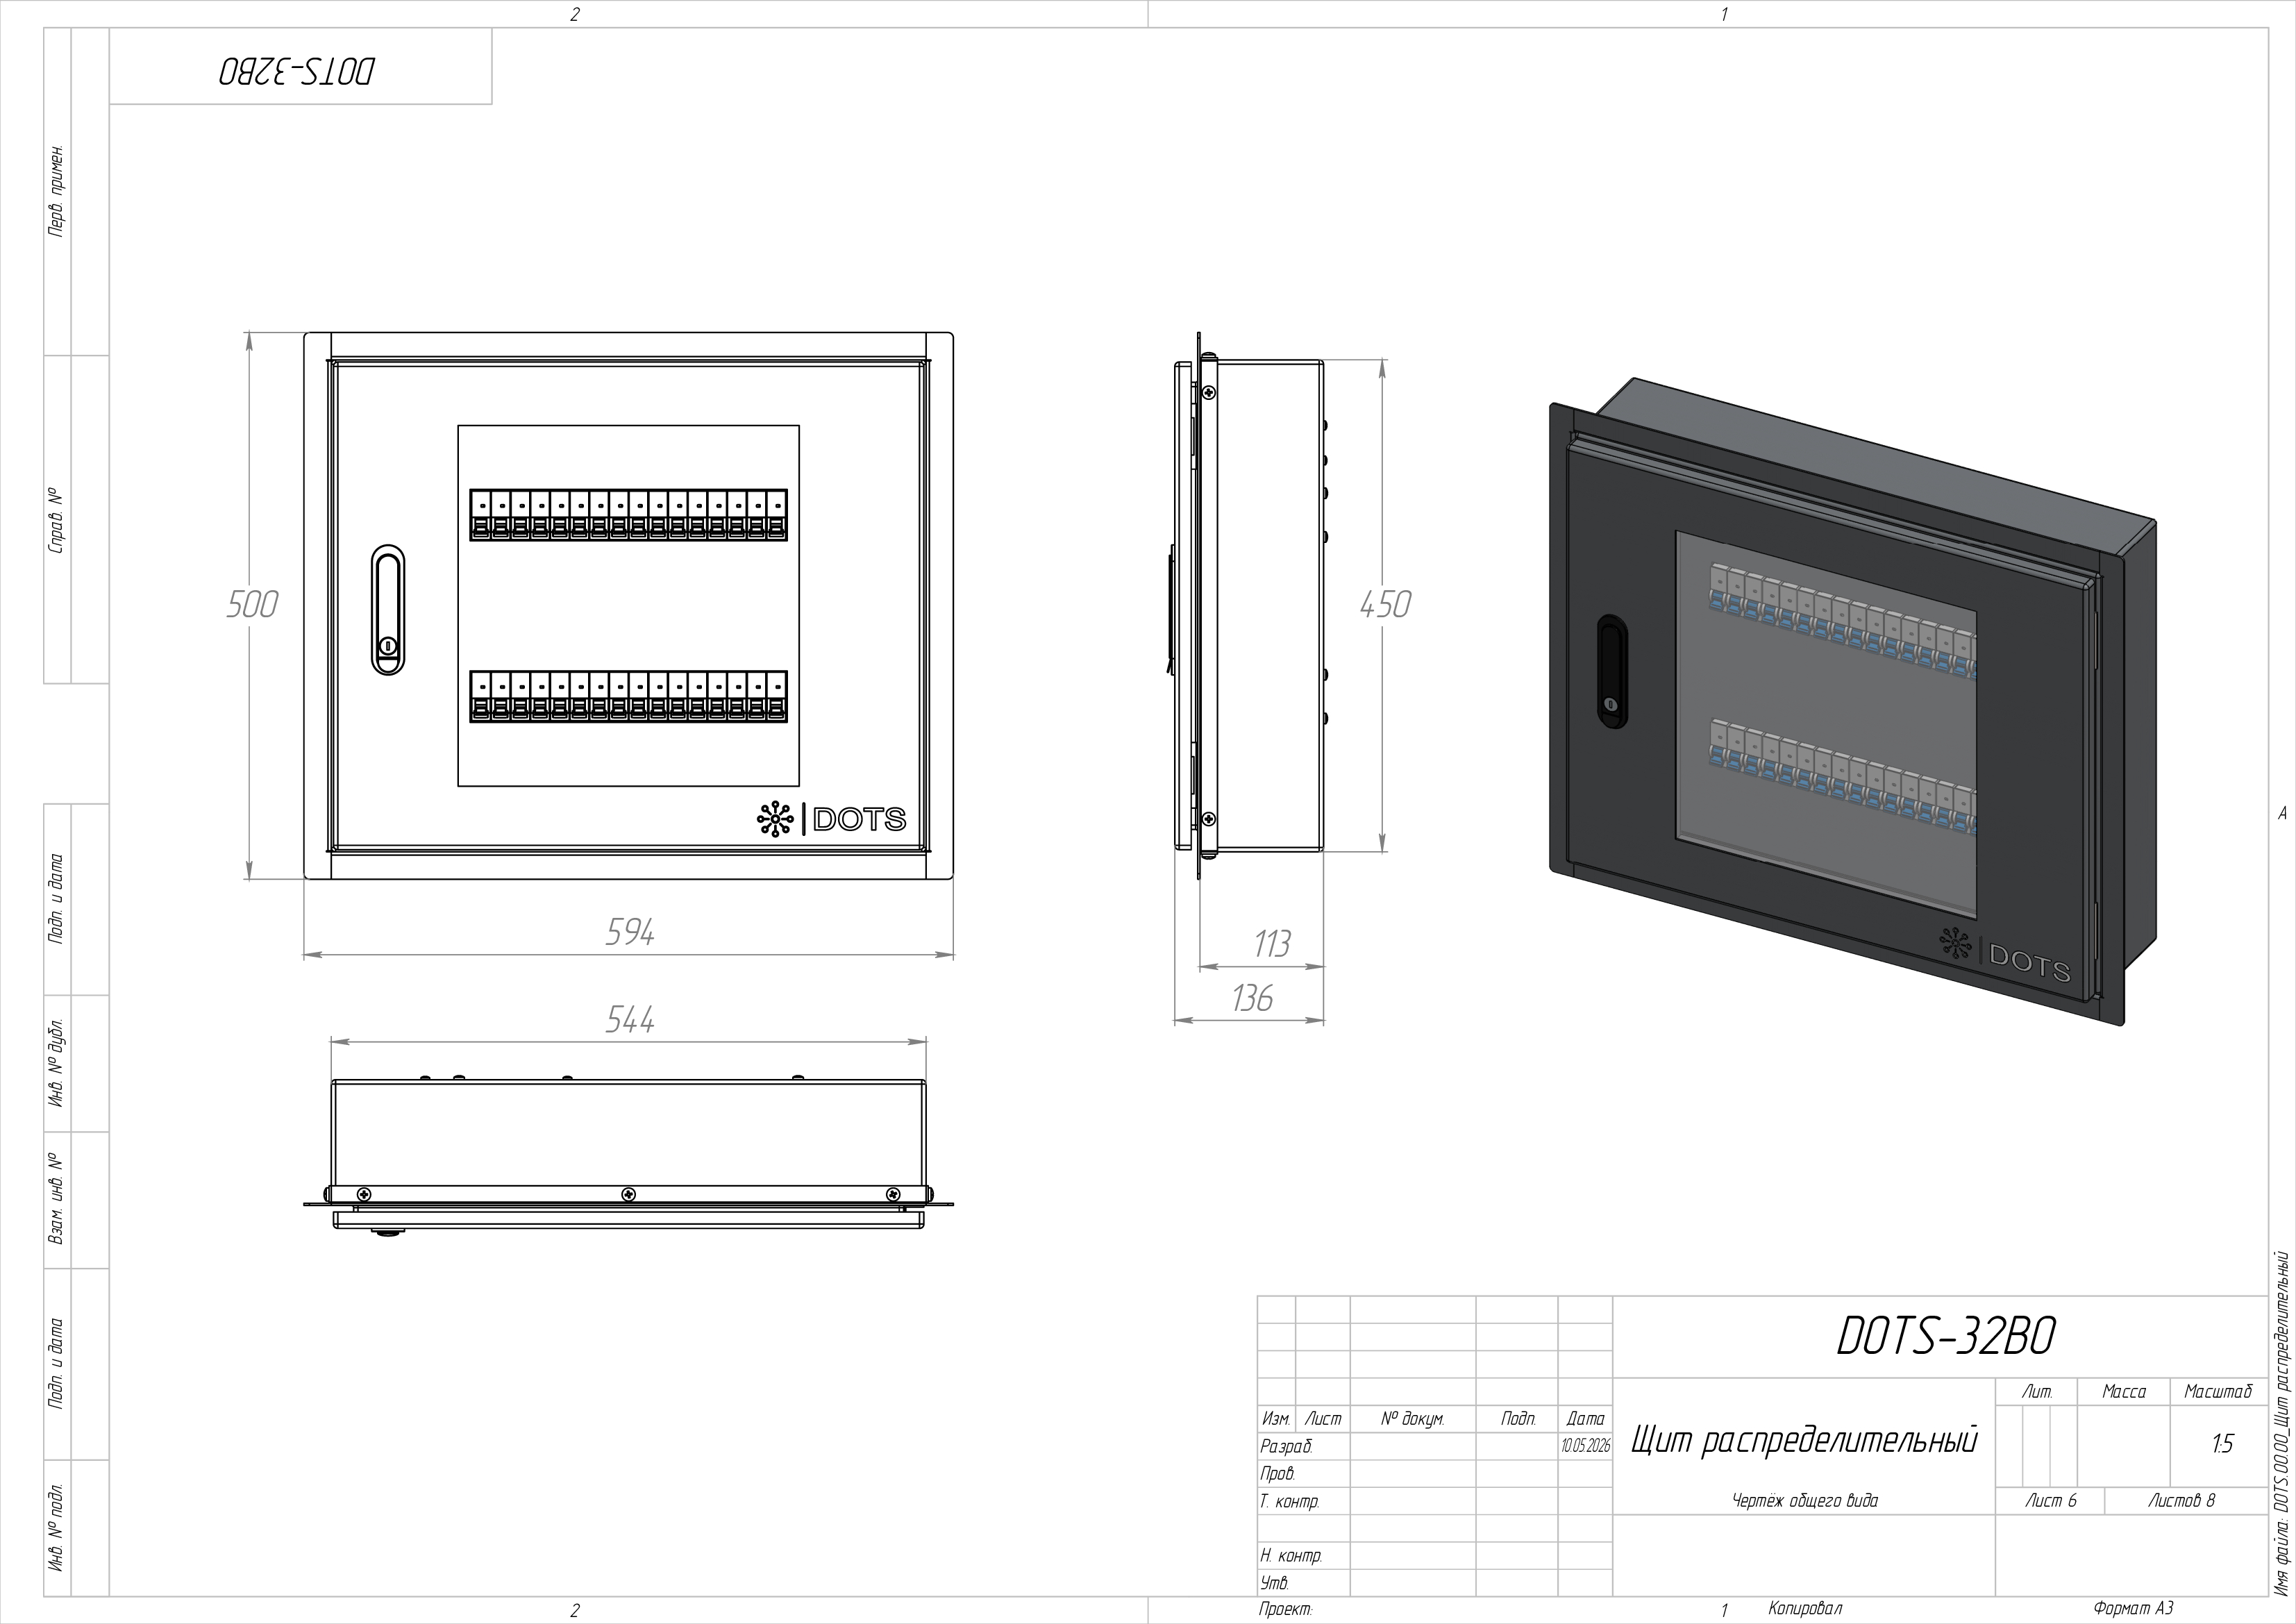Click the 'Масса' header cell

click(x=2123, y=1391)
